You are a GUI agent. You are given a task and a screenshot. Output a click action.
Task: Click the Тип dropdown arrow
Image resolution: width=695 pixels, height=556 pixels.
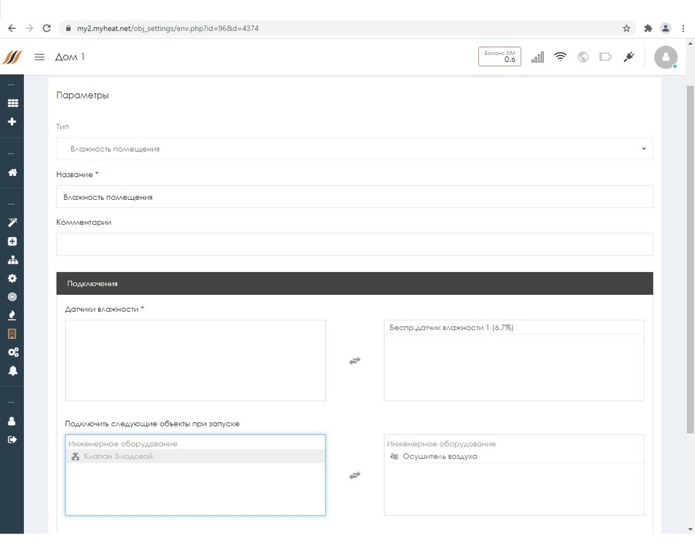[x=644, y=149]
